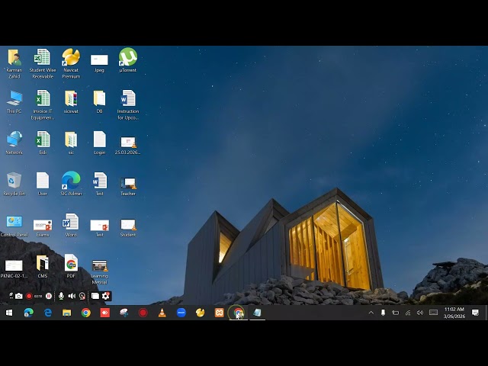Select the DB folder icon
The height and width of the screenshot is (366, 488).
pos(99,102)
